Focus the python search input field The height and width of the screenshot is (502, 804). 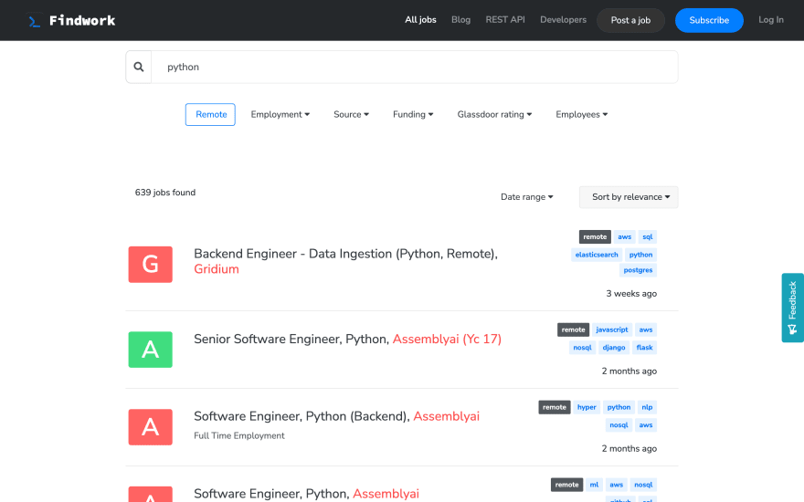[x=414, y=68]
